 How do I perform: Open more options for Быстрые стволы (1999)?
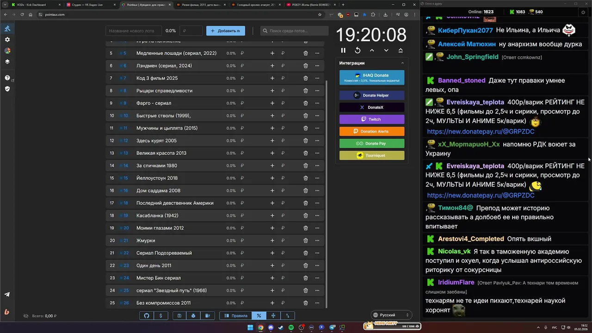click(317, 116)
